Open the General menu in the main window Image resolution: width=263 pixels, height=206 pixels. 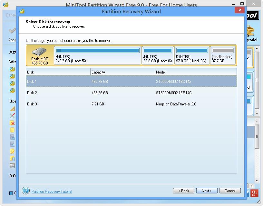click(11, 15)
